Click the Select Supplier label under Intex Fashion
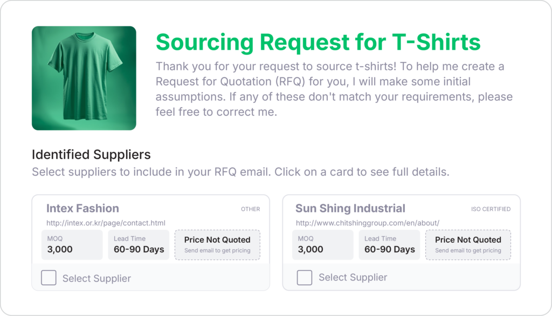 pyautogui.click(x=96, y=278)
